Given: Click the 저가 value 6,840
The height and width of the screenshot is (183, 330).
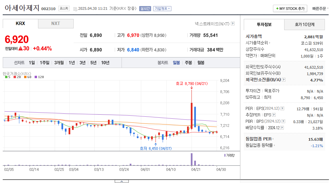Looking at the screenshot, I should click(x=133, y=50).
